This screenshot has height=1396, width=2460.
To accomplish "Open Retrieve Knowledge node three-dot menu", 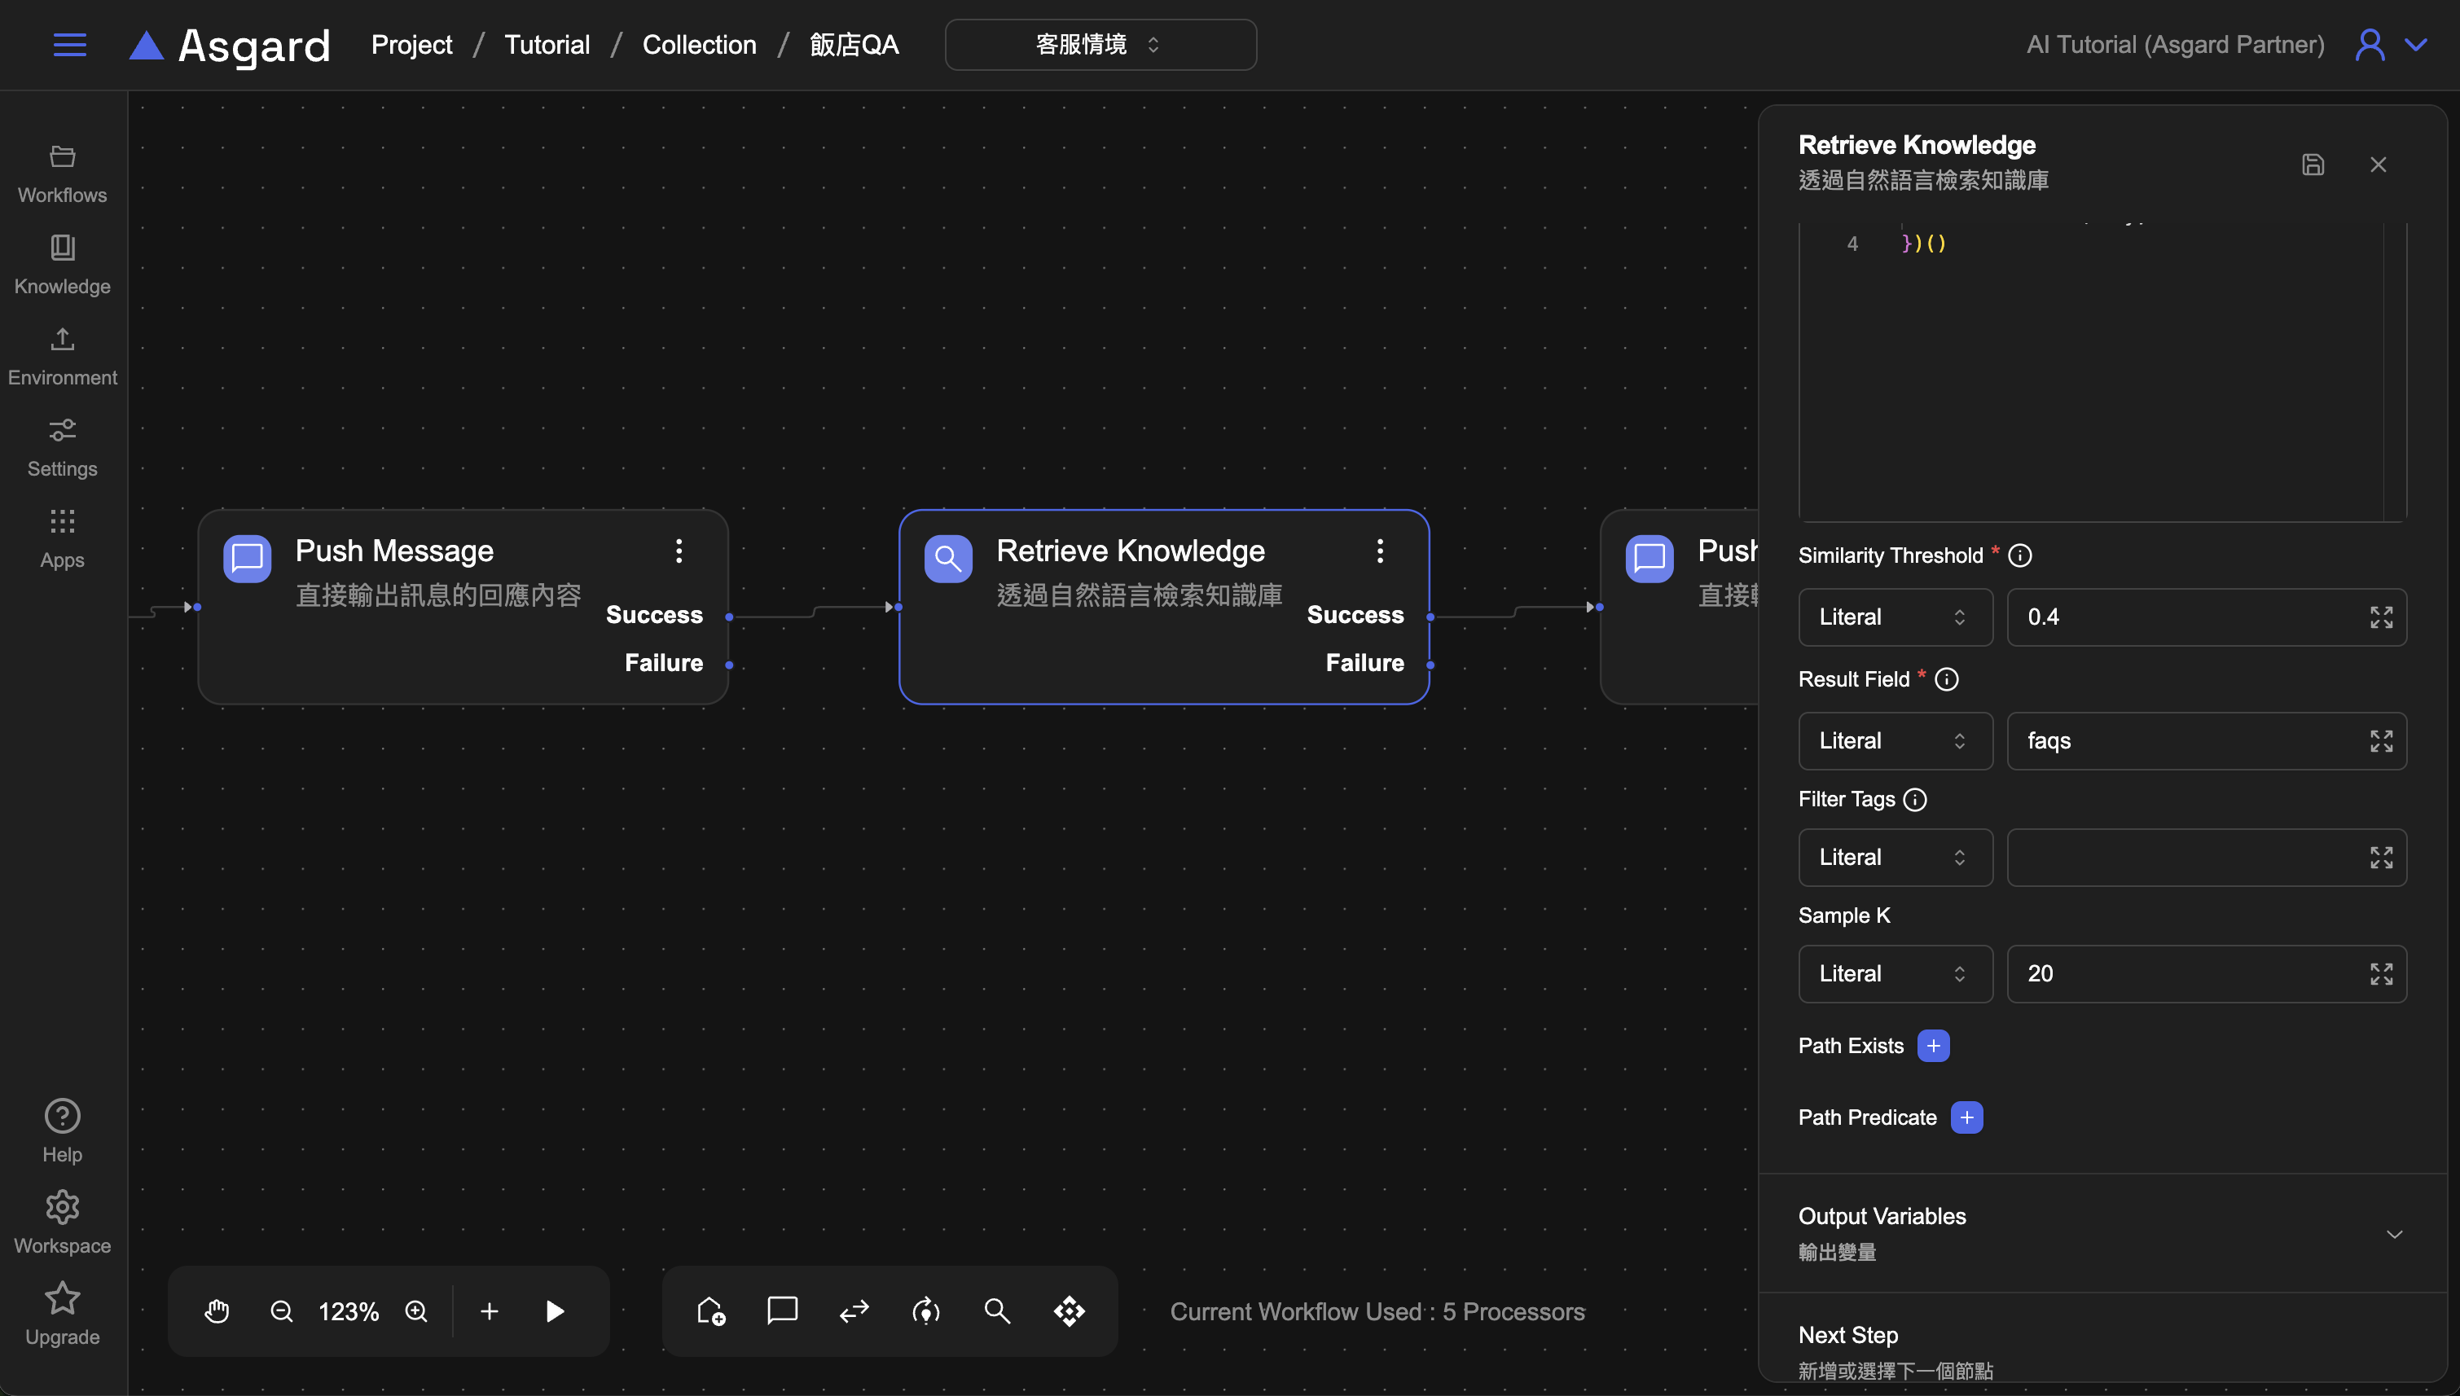I will coord(1380,551).
